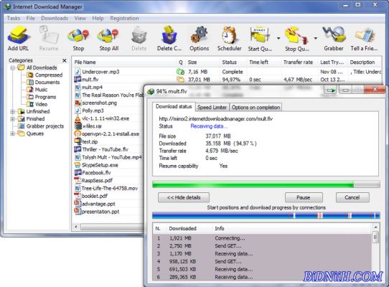Click the Hide details button
Screen dimensions: 389x287
[x=184, y=197]
